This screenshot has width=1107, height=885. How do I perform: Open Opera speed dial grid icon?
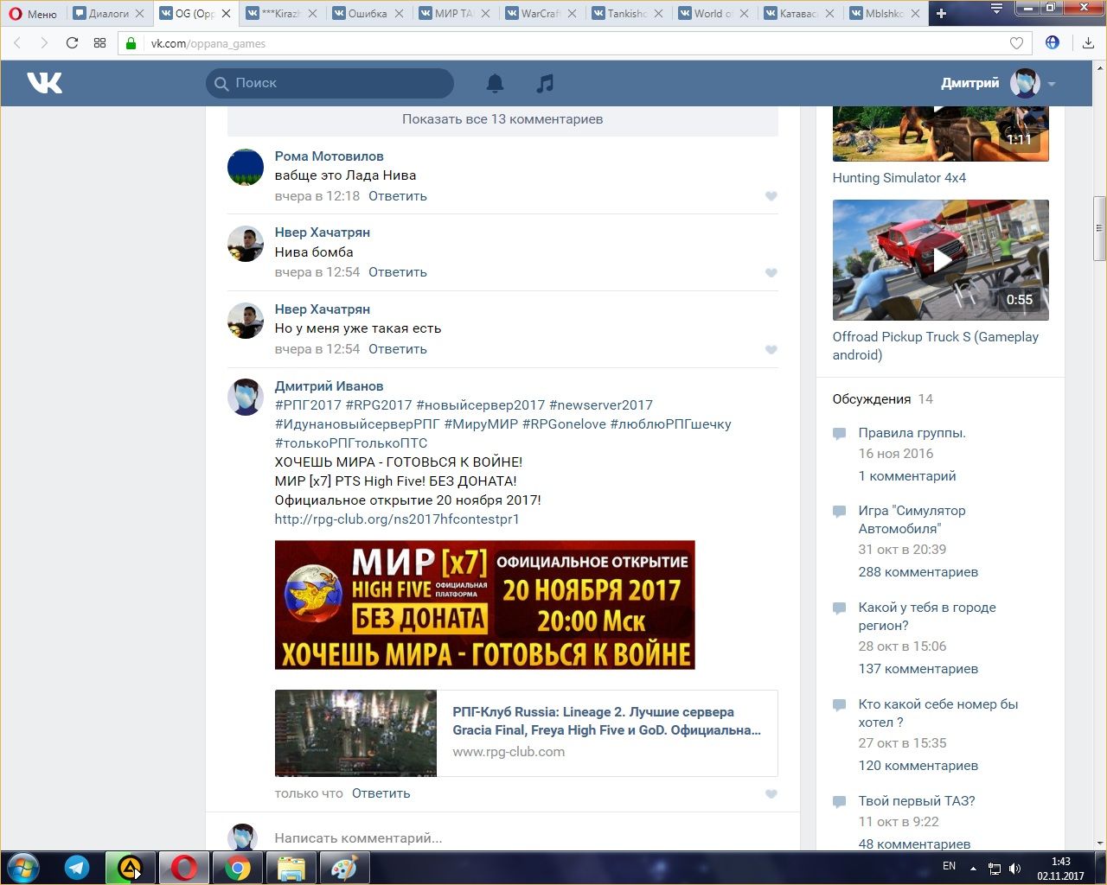point(99,43)
